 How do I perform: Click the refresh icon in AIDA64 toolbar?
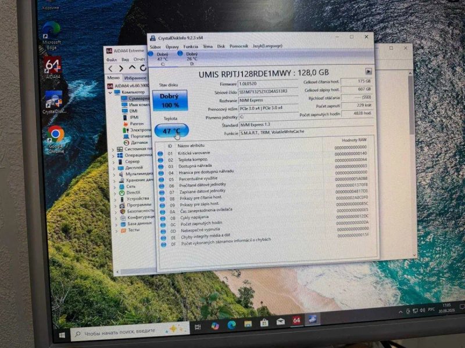[x=143, y=68]
